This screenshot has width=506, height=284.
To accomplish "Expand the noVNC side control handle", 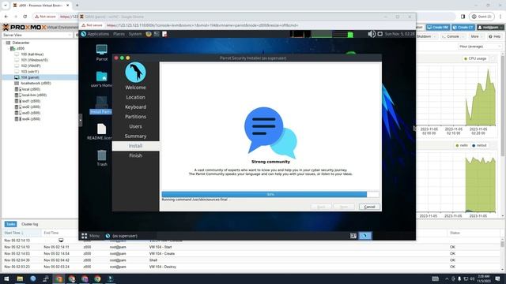I will (x=81, y=121).
